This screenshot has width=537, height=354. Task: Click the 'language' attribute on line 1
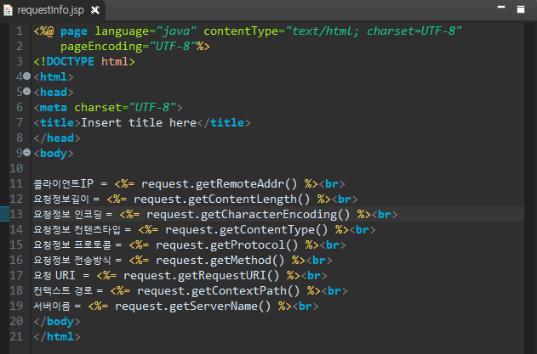pos(122,31)
